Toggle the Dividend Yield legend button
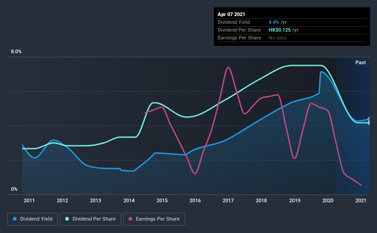This screenshot has width=377, height=233. point(33,219)
